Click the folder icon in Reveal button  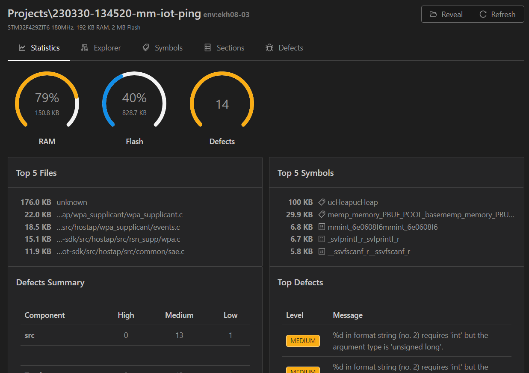click(433, 15)
